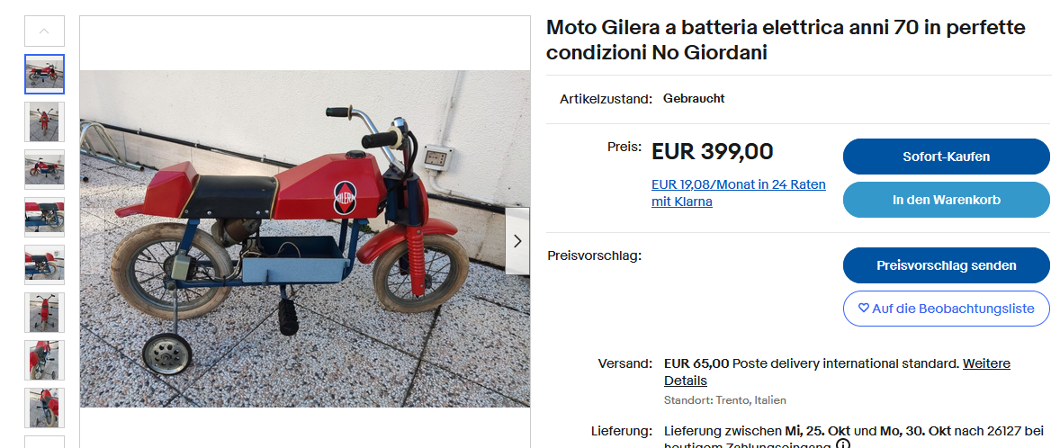Select the first thumbnail of red motorbike
This screenshot has width=1060, height=448.
coord(45,75)
